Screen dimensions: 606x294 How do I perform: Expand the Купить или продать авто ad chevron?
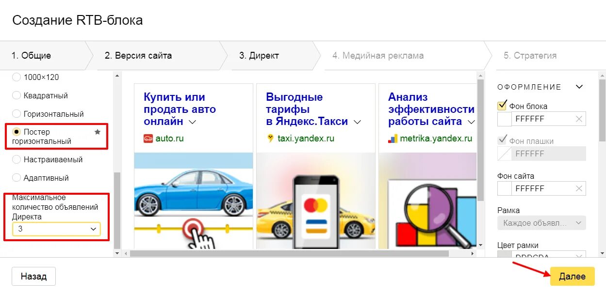192,122
